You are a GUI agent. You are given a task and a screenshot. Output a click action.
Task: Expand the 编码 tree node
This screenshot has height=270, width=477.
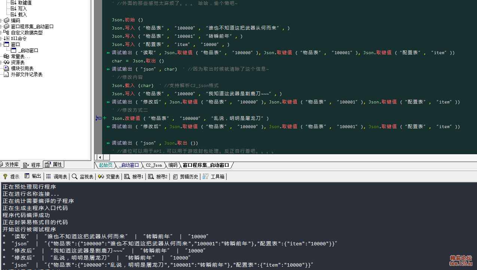(1, 21)
